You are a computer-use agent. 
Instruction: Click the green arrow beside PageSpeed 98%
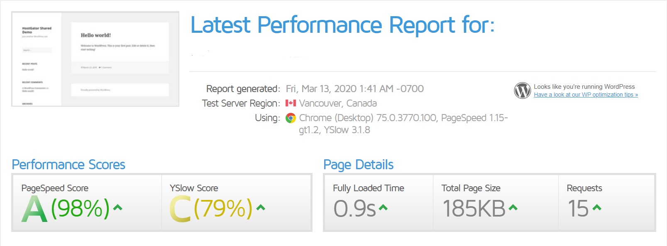[x=118, y=207]
